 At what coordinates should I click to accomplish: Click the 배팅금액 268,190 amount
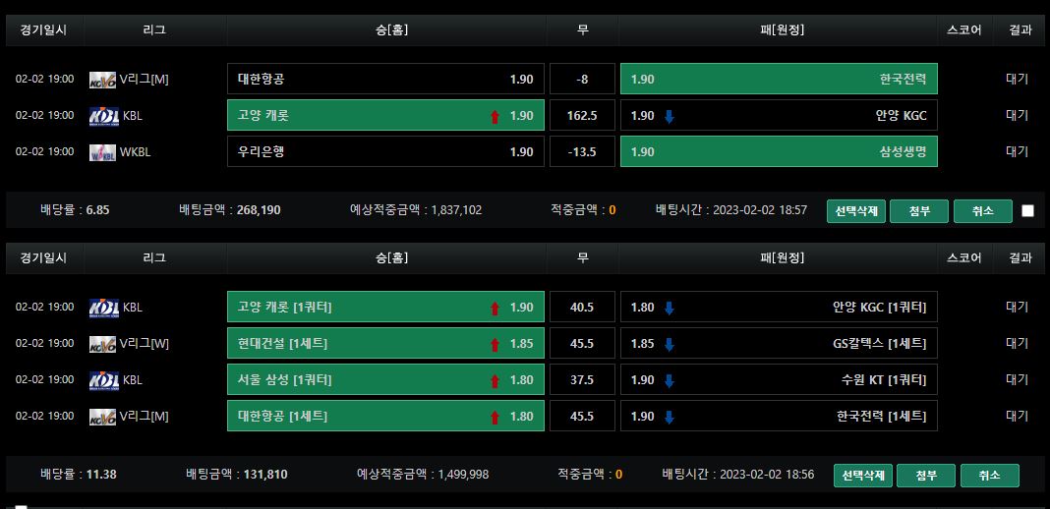pyautogui.click(x=260, y=210)
